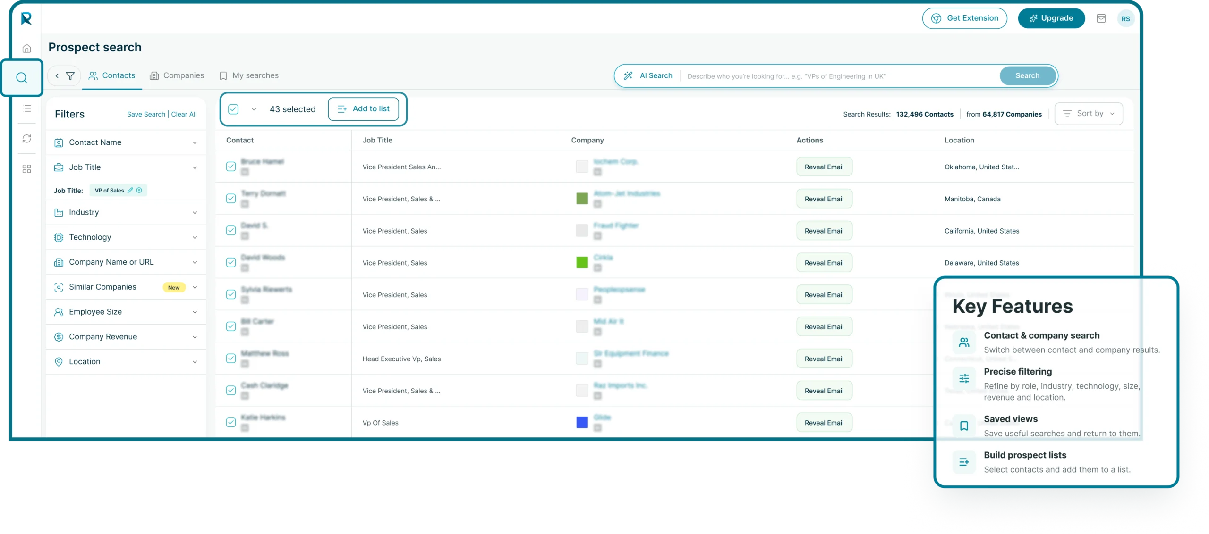Click Add to list button
The height and width of the screenshot is (534, 1209).
[x=363, y=109]
